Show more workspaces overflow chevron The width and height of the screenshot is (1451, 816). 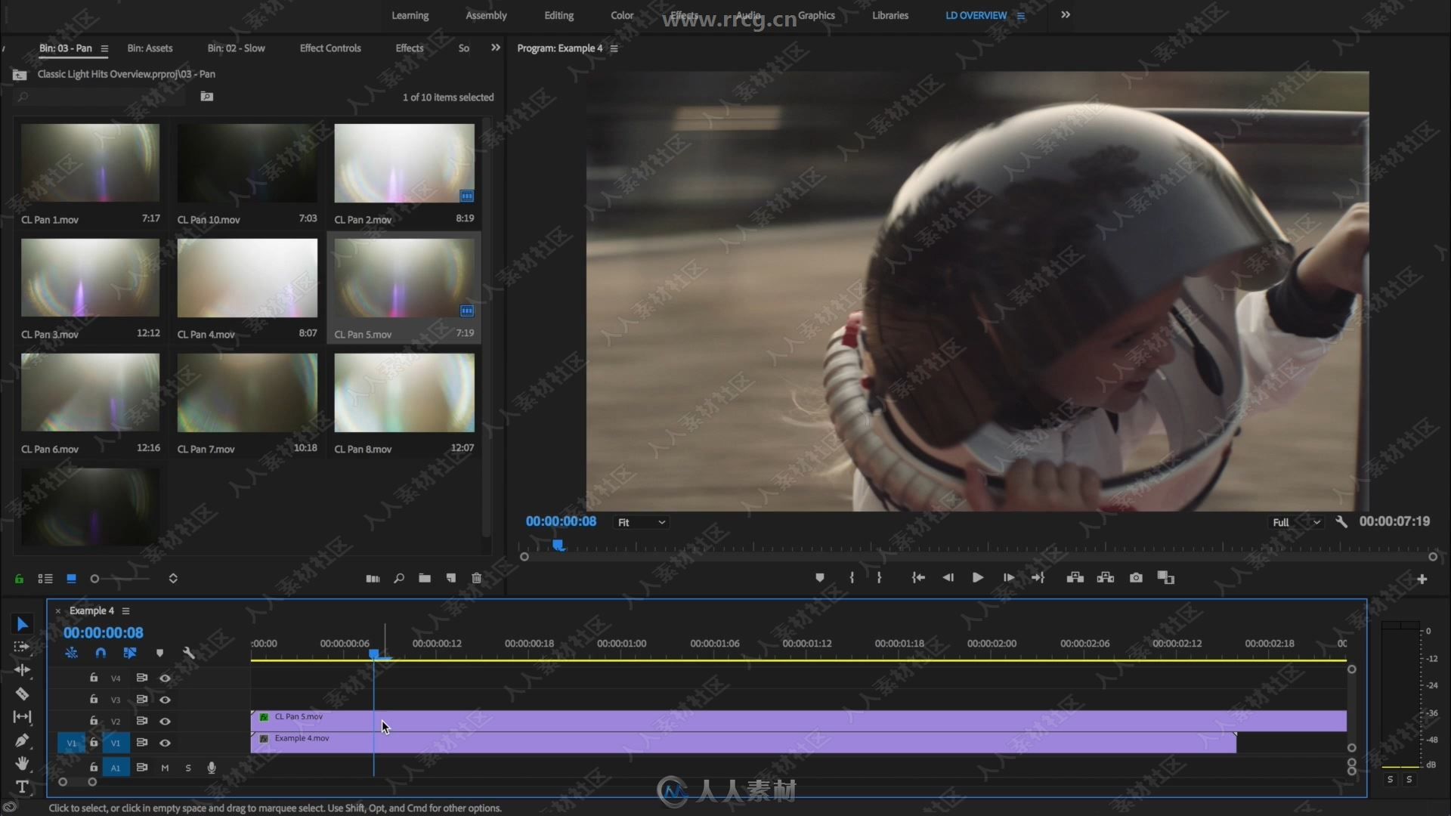pyautogui.click(x=1066, y=15)
